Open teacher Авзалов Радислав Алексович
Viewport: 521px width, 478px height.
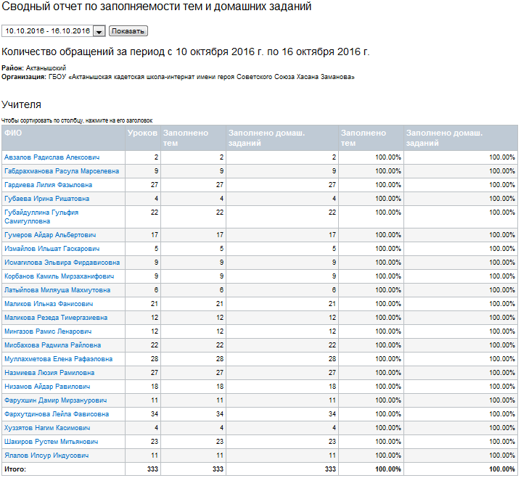(x=52, y=157)
